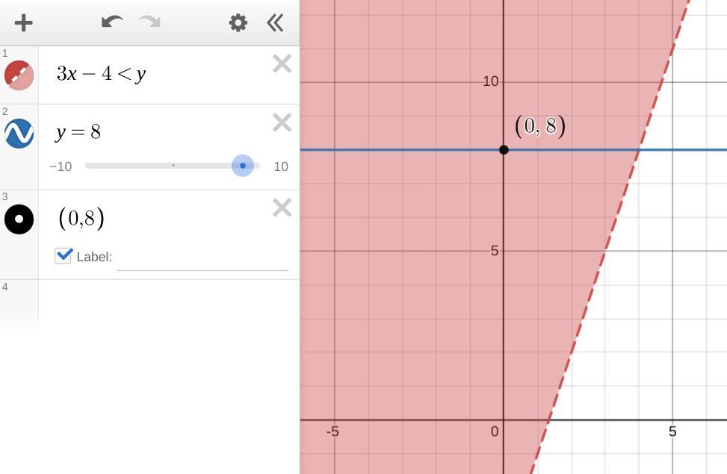Collapse the expression list panel
The height and width of the screenshot is (474, 727).
click(x=275, y=22)
